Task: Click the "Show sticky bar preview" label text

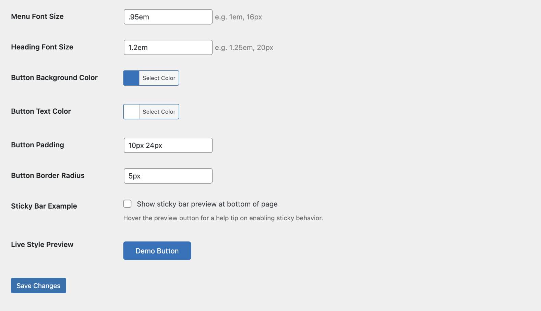Action: (x=207, y=204)
